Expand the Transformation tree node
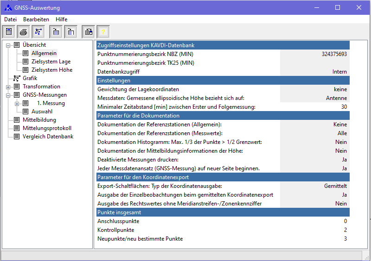This screenshot has height=261, width=371. pyautogui.click(x=8, y=87)
